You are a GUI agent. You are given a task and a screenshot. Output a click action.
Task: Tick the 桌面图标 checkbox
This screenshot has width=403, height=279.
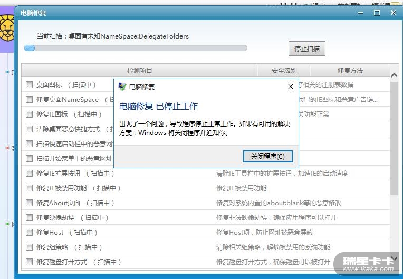click(x=30, y=84)
